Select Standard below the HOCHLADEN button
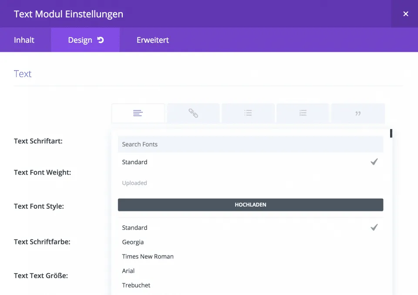 135,227
